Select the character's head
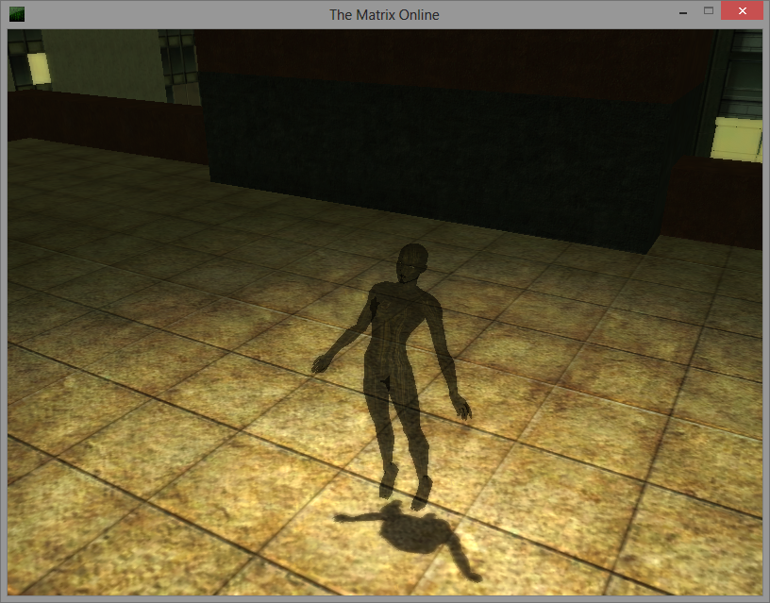This screenshot has width=770, height=603. click(x=410, y=263)
